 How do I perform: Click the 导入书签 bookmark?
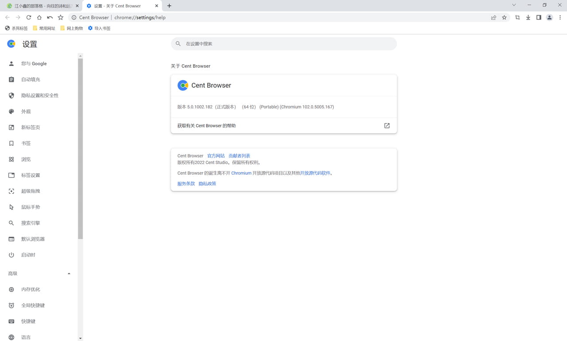[x=99, y=28]
